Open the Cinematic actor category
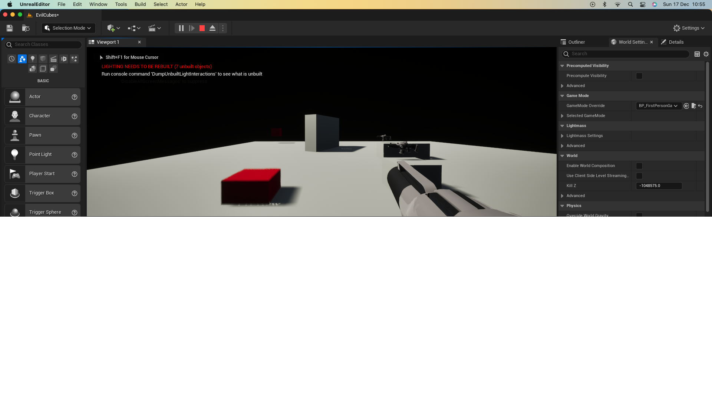712x400 pixels. pyautogui.click(x=53, y=59)
